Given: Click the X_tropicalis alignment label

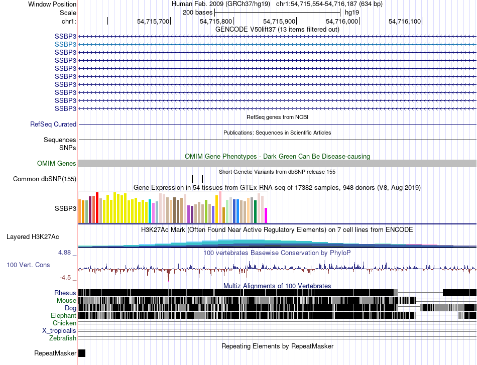Looking at the screenshot, I should (59, 331).
